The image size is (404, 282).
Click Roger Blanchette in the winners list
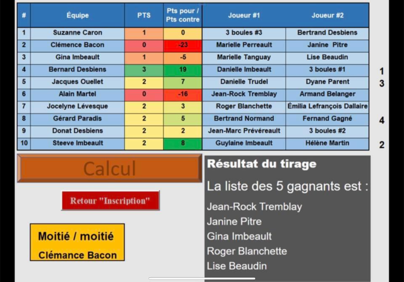pos(247,251)
